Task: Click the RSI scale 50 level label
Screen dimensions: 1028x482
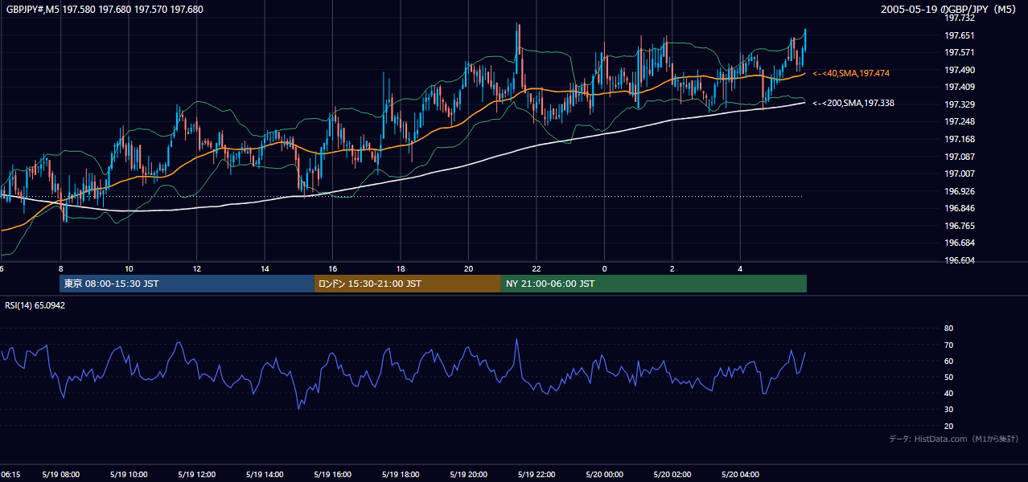Action: point(948,377)
